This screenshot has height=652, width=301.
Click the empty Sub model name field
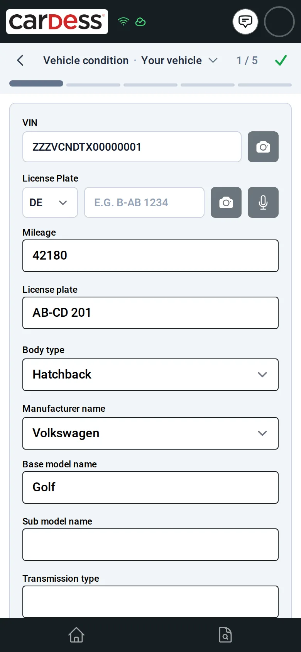[150, 545]
